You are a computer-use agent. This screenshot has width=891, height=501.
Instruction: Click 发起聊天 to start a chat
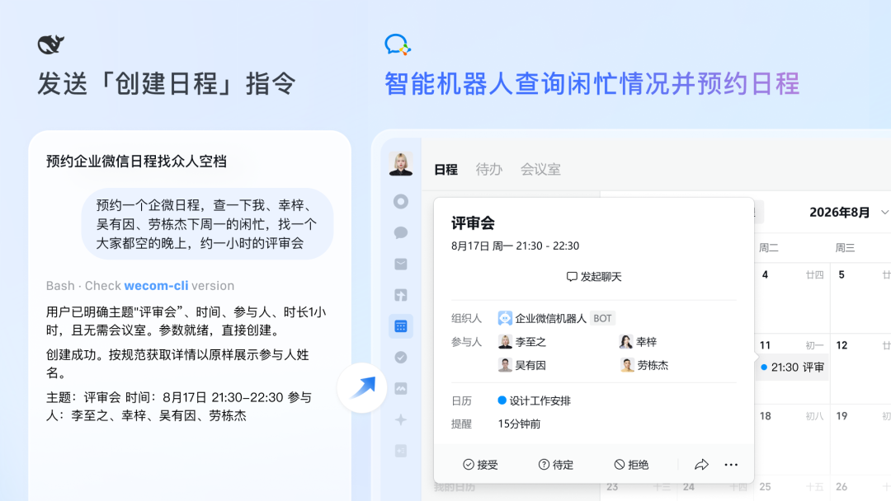(x=594, y=276)
